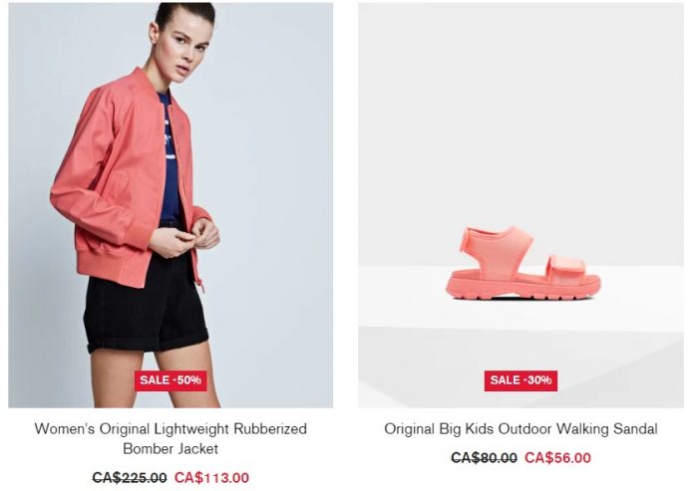The height and width of the screenshot is (491, 698).
Task: Open the bomber jacket product photo
Action: tap(171, 205)
